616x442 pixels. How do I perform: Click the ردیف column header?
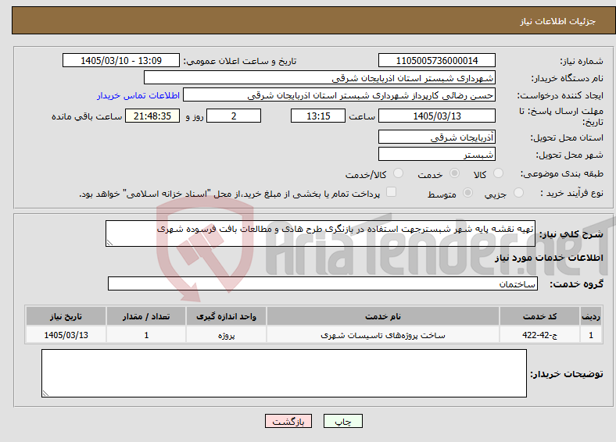[591, 316]
